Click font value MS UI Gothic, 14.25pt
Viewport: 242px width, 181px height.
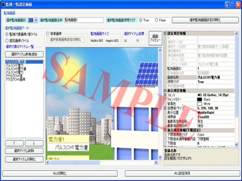coord(213,95)
